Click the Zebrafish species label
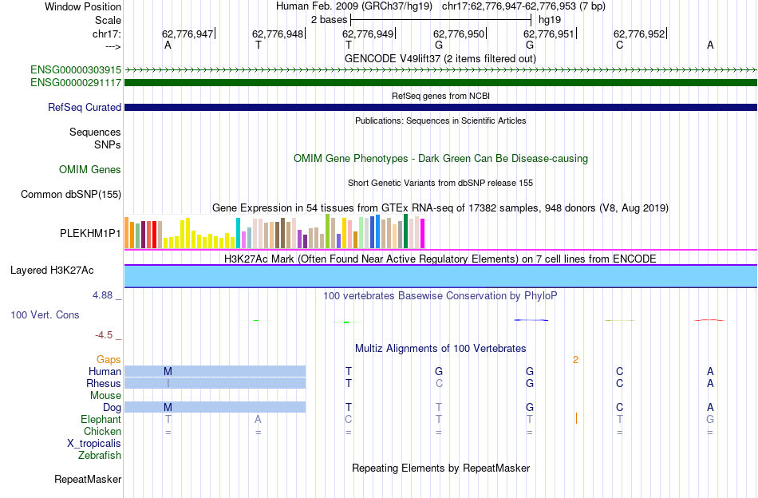This screenshot has height=498, width=758. point(100,456)
